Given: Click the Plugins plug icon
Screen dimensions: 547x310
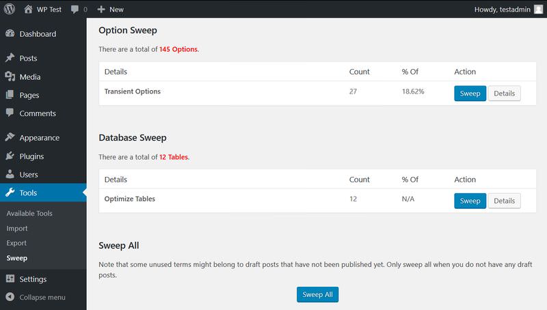Looking at the screenshot, I should coord(10,156).
